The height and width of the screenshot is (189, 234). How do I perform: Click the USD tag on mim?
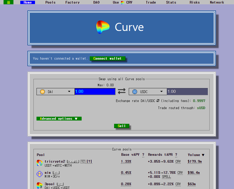(56, 173)
